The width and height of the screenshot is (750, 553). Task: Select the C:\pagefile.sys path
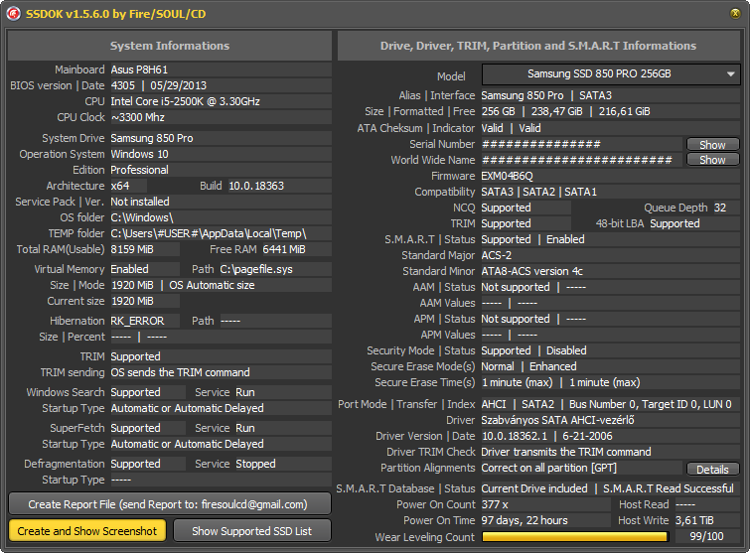[x=256, y=269]
